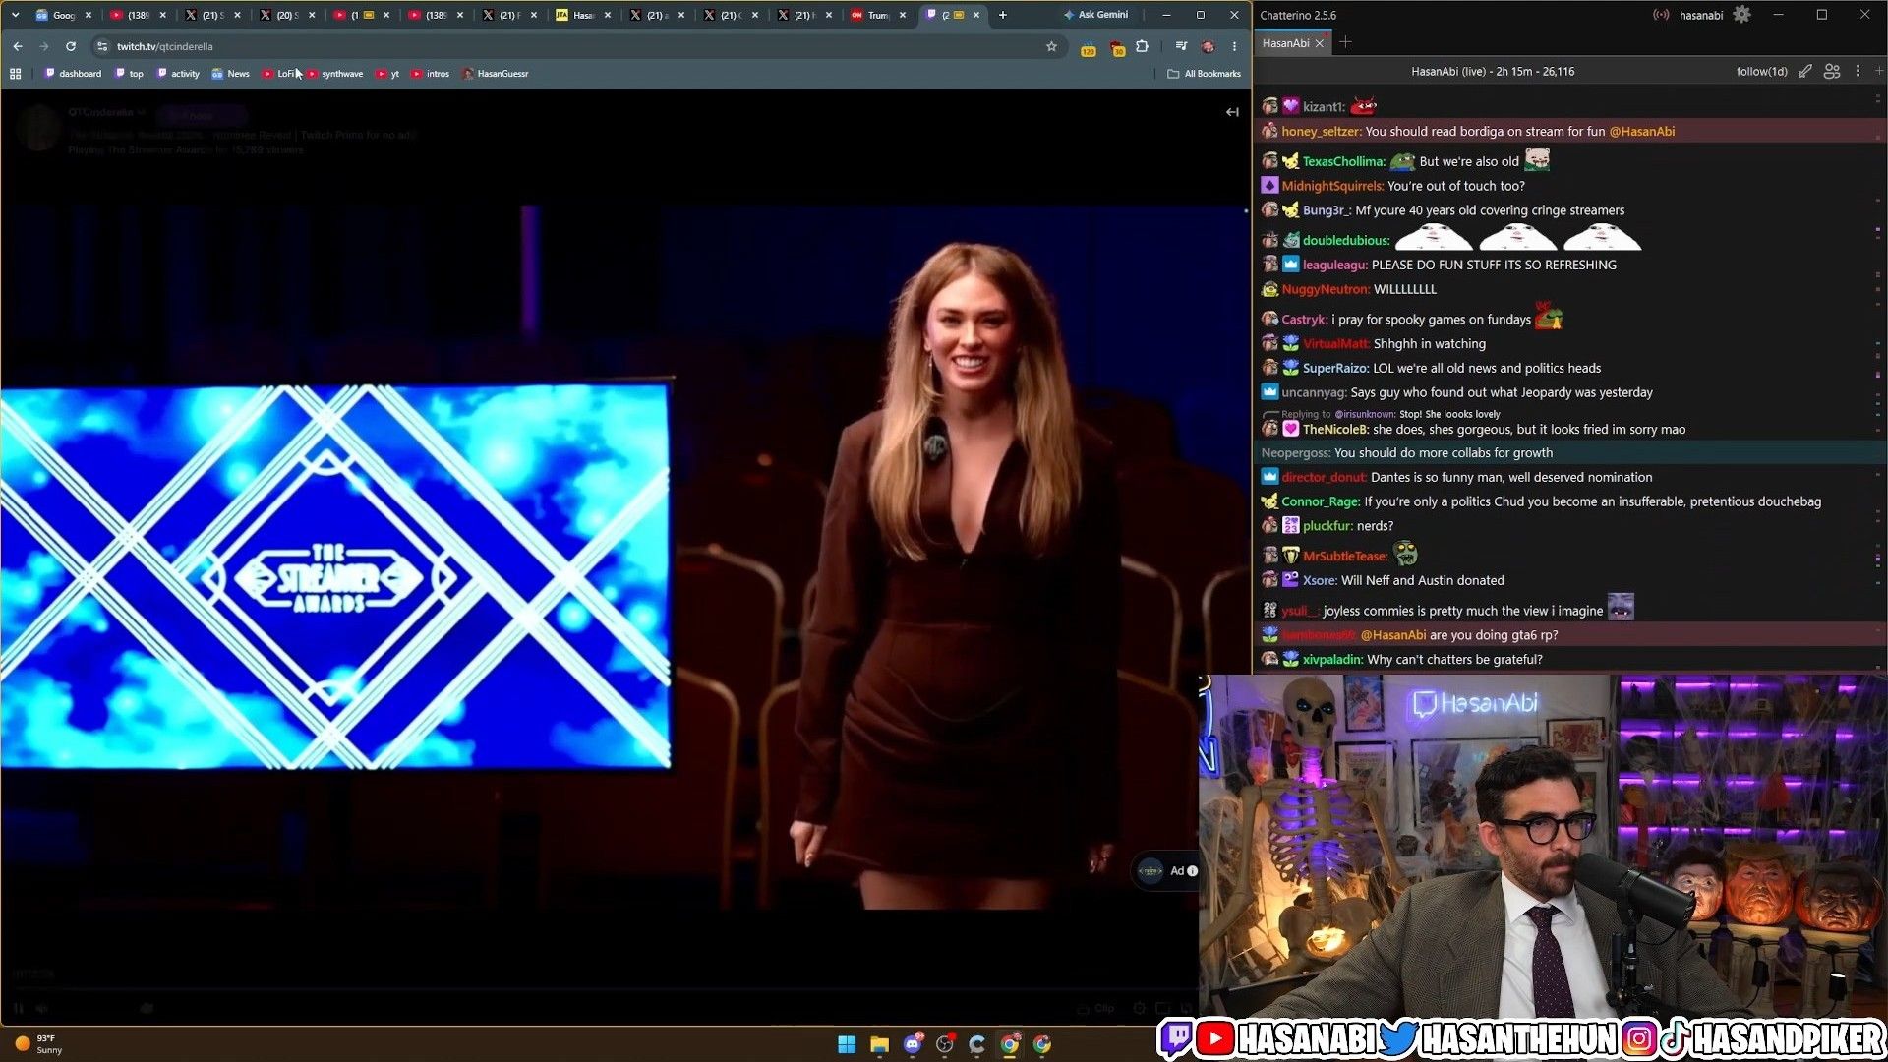Open the weather widget showing 93°F Sunny
Screen dimensions: 1888x1062
pyautogui.click(x=39, y=1044)
